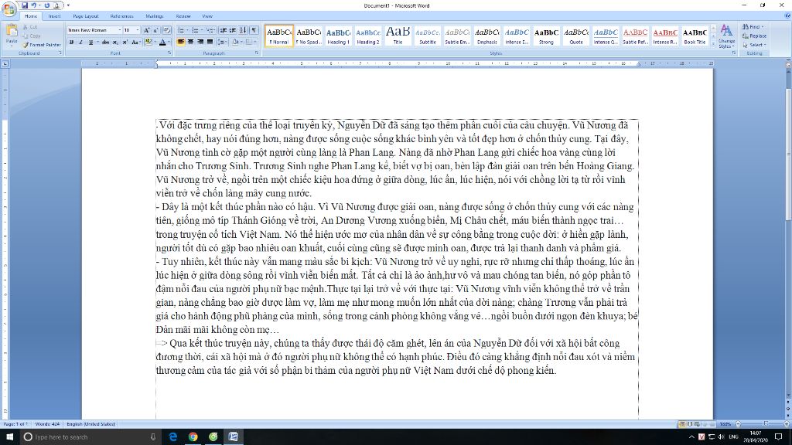Switch to the Page Layout tab
This screenshot has width=792, height=445.
click(x=86, y=16)
